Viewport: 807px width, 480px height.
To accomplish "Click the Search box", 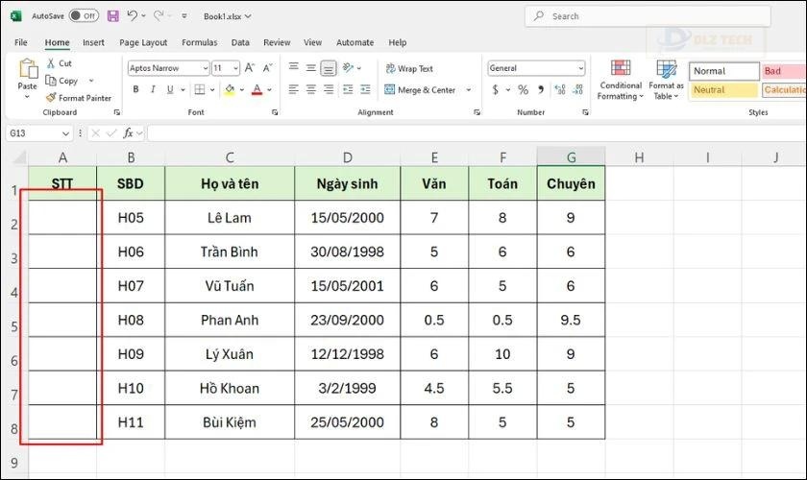I will click(648, 16).
